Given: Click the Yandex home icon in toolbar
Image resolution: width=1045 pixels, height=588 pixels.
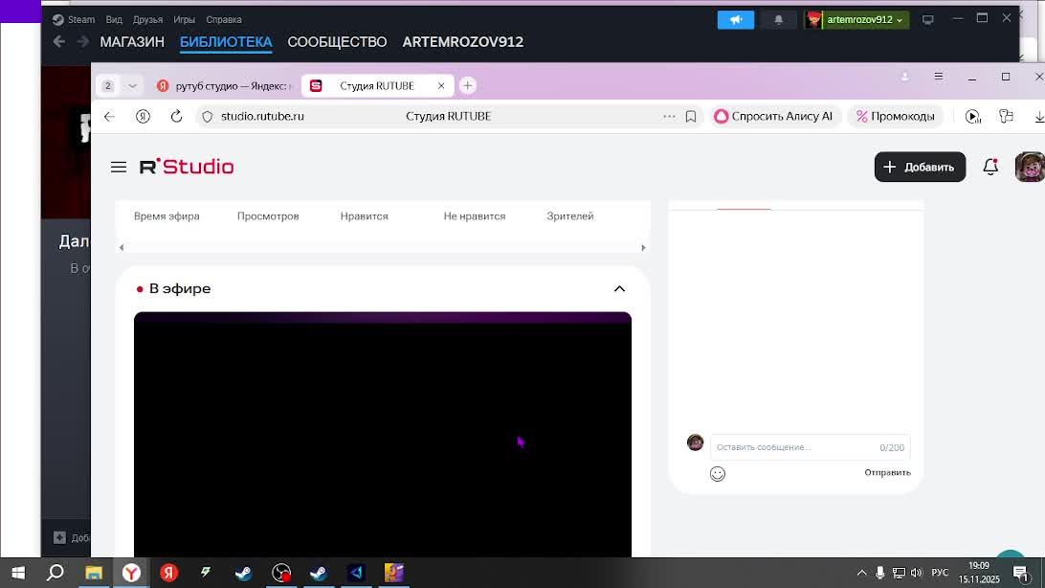Looking at the screenshot, I should tap(143, 116).
